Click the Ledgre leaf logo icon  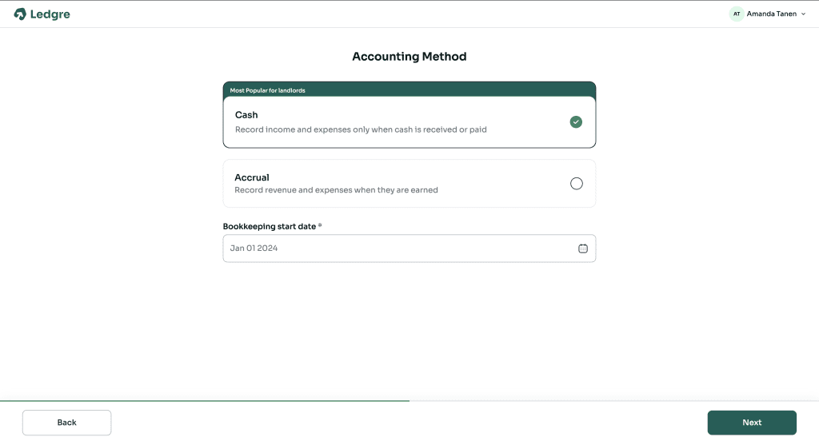[20, 14]
